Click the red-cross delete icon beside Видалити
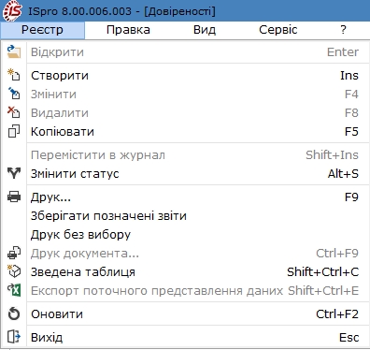Image resolution: width=370 pixels, height=350 pixels. point(14,112)
